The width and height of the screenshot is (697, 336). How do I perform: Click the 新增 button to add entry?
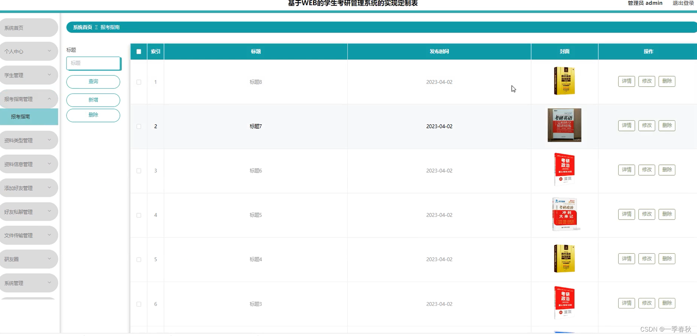click(x=93, y=100)
